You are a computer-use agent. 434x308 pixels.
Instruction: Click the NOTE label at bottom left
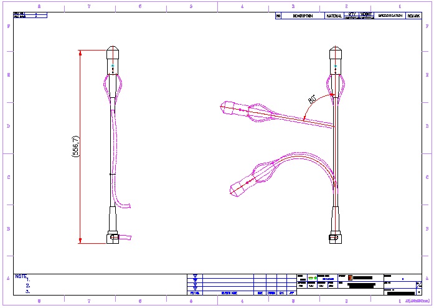coord(21,276)
